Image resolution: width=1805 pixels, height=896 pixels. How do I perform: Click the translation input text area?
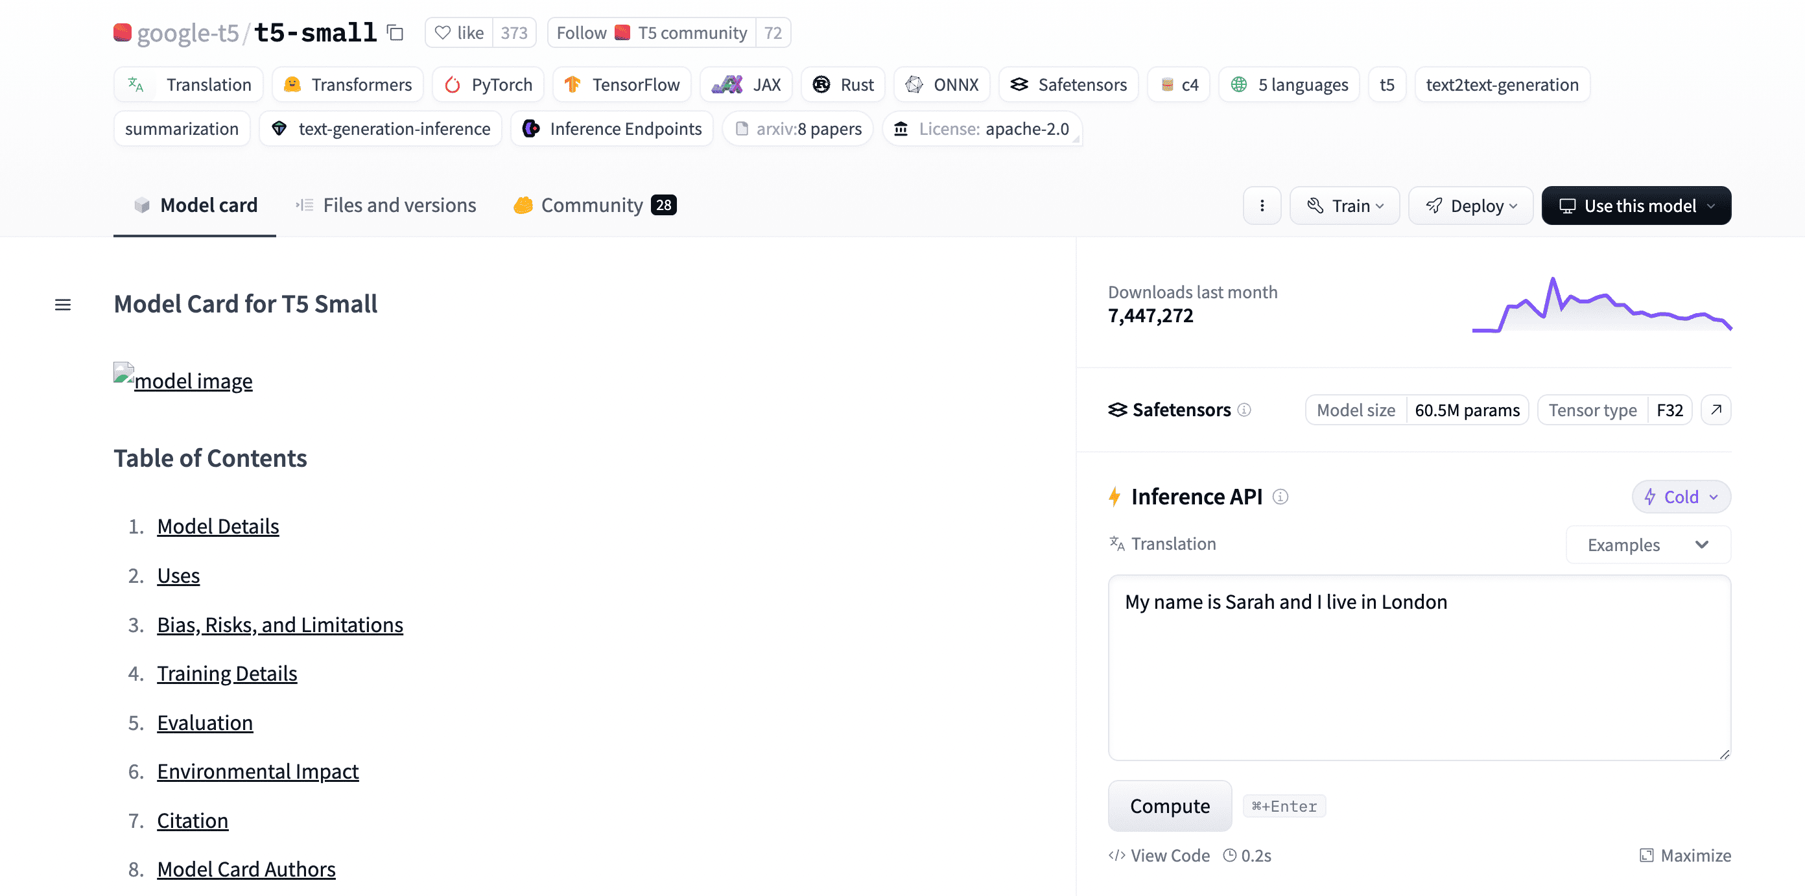(x=1418, y=667)
